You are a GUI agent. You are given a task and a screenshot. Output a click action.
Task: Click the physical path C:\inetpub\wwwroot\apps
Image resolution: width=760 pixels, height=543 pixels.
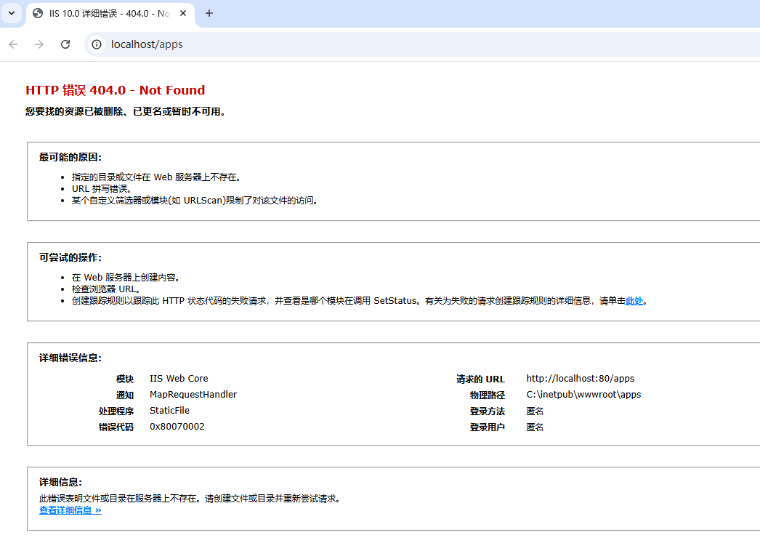point(583,395)
